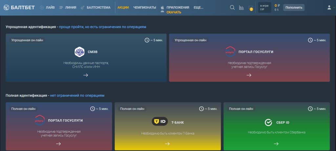Click the Apple app icon in the header
336x151 pixels.
pos(162,8)
